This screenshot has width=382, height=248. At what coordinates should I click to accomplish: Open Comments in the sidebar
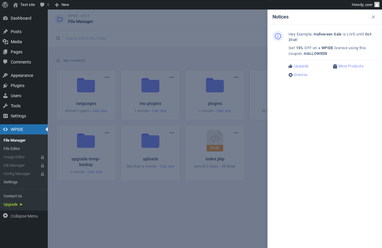point(24,62)
